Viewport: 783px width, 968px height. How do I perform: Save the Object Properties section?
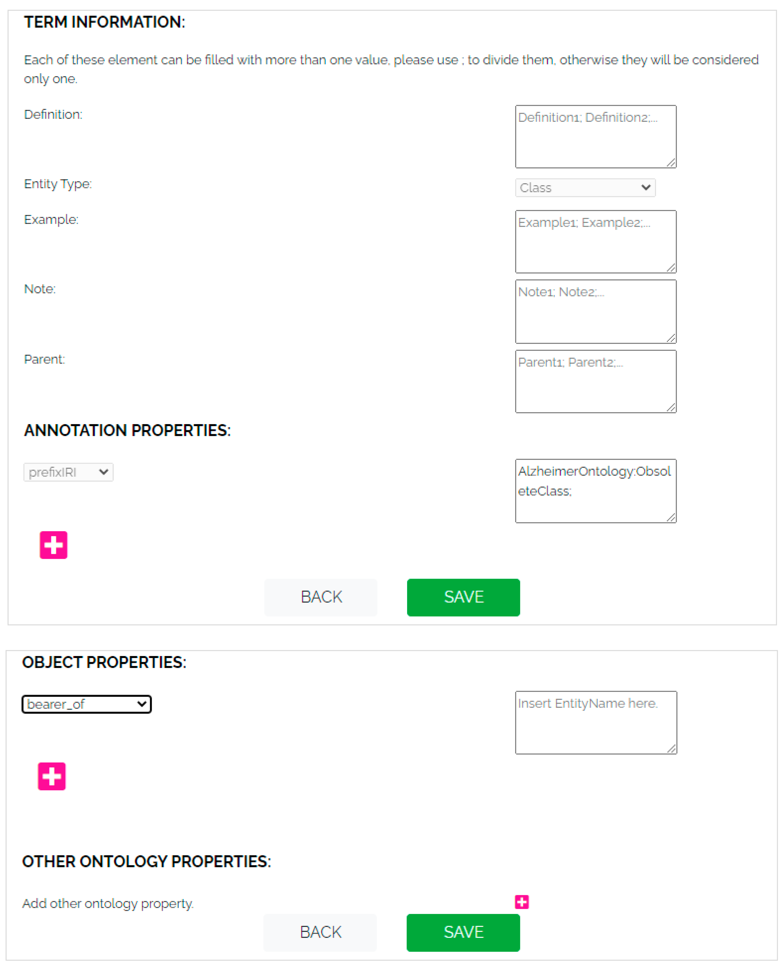click(x=463, y=932)
